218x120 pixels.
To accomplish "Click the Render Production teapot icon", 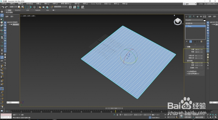I will pyautogui.click(x=47, y=7).
